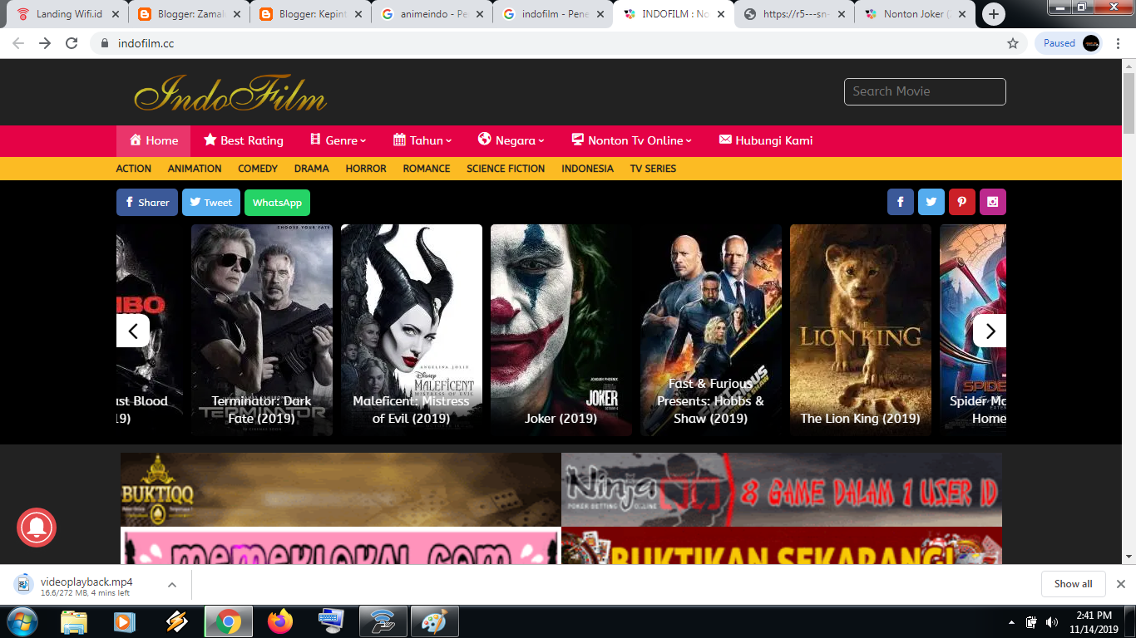Switch to the animeindo Google tab
This screenshot has height=638, width=1136.
coord(432,14)
